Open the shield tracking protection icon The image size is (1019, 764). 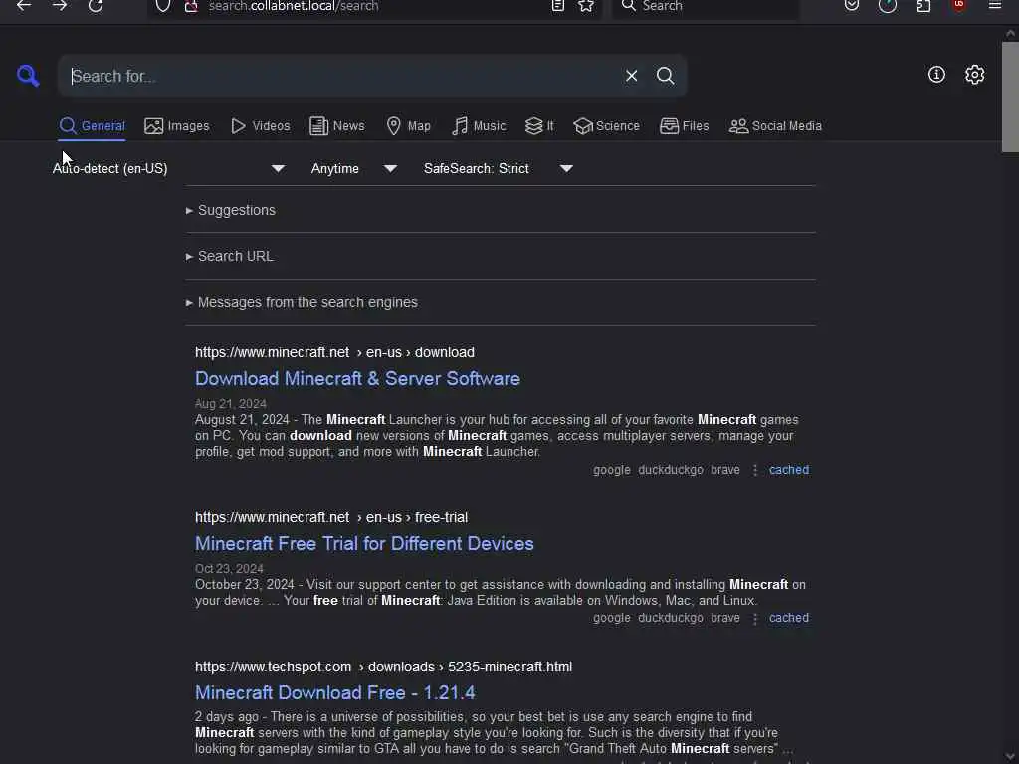pos(163,6)
